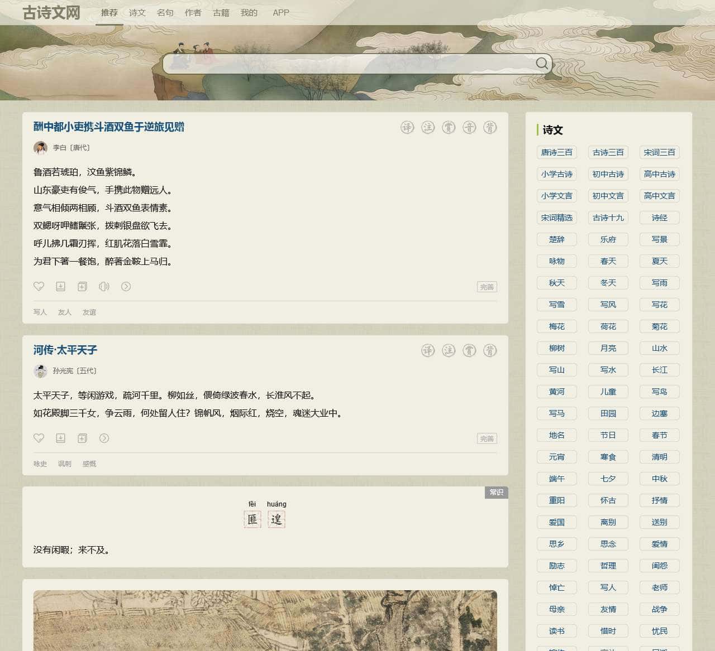Click the 完善 button on the first poem
The width and height of the screenshot is (715, 651).
tap(487, 286)
